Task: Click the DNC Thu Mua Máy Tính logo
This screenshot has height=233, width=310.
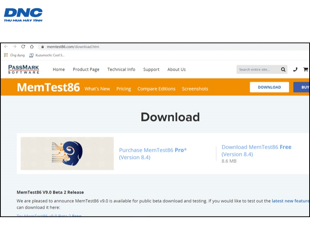Action: 23,15
